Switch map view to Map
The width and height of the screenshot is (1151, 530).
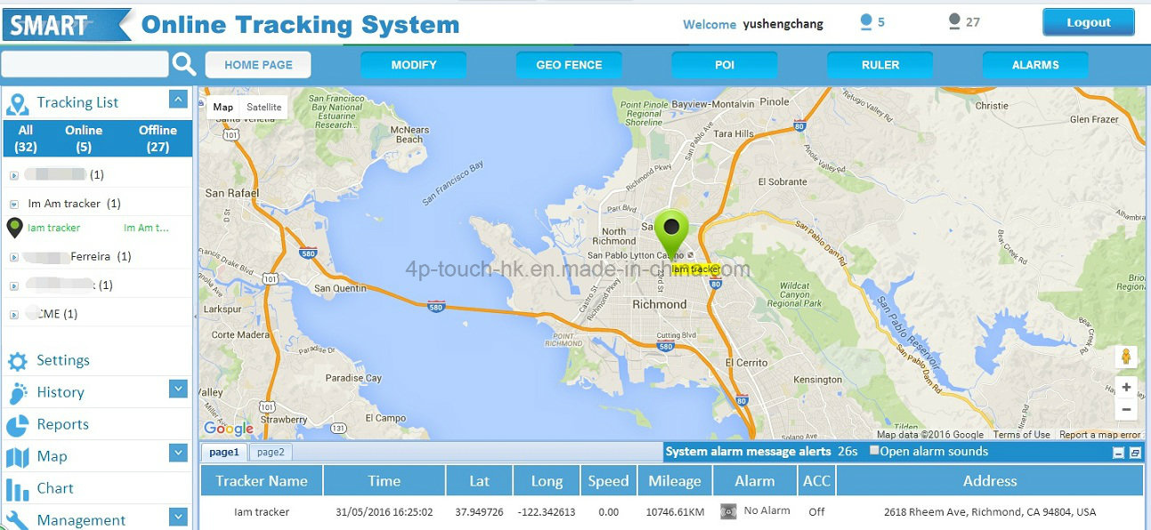(x=223, y=108)
